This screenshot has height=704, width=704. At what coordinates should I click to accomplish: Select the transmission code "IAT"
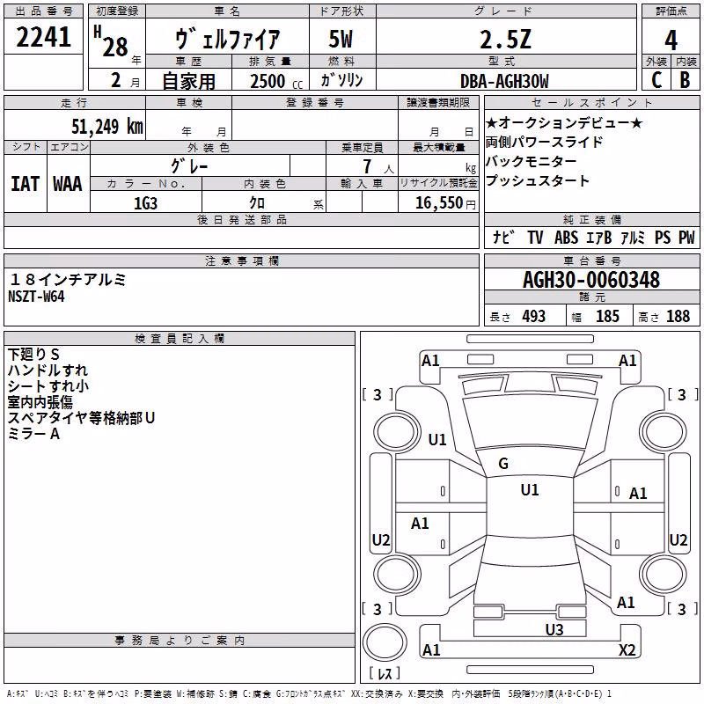click(26, 184)
